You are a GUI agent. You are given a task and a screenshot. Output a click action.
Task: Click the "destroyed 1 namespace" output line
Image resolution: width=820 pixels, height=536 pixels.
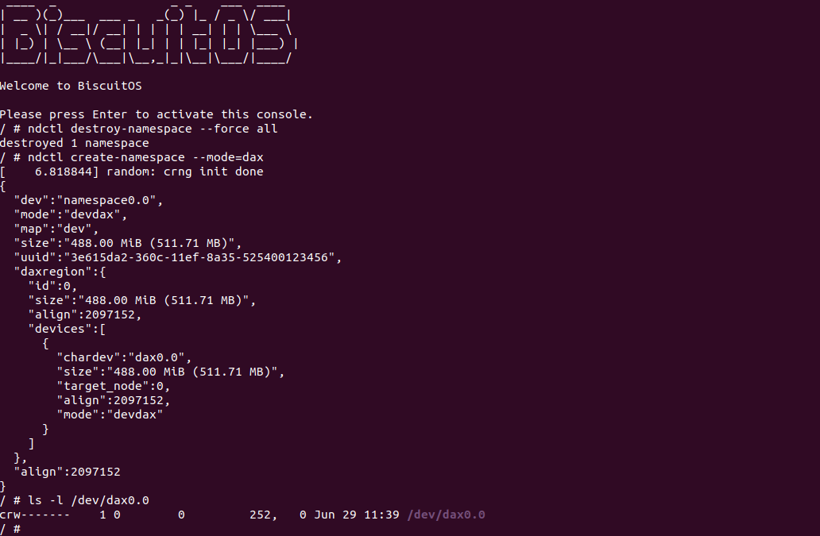(x=74, y=143)
